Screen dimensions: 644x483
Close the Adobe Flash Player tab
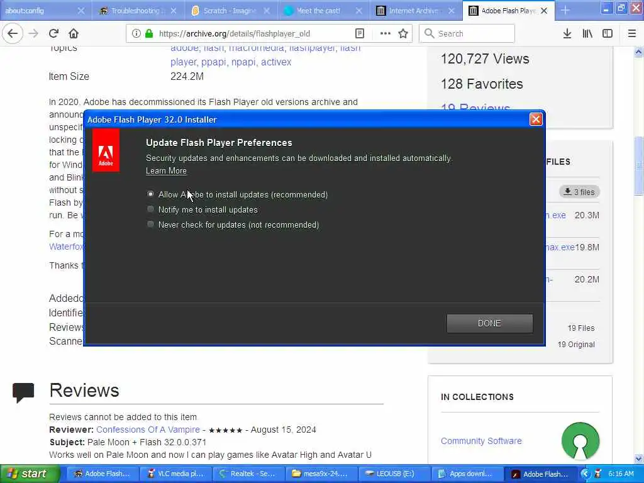tap(544, 11)
